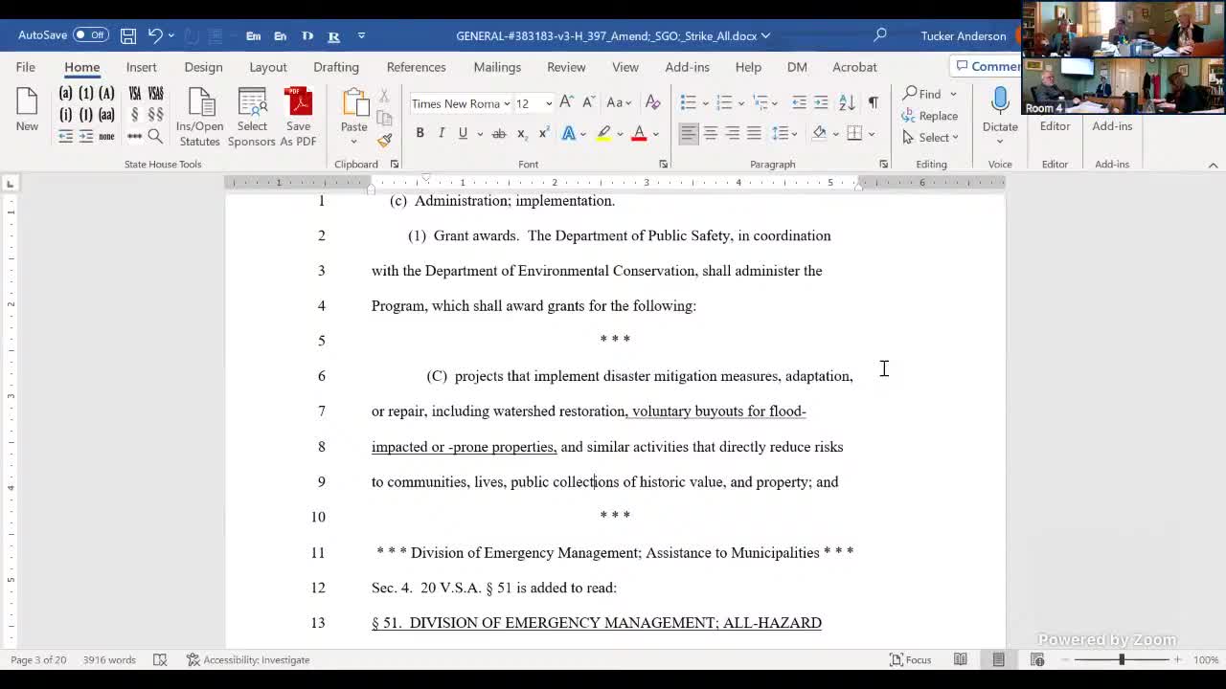Screen dimensions: 1226x689
Task: Open the search magnifier in title bar
Action: click(x=880, y=35)
